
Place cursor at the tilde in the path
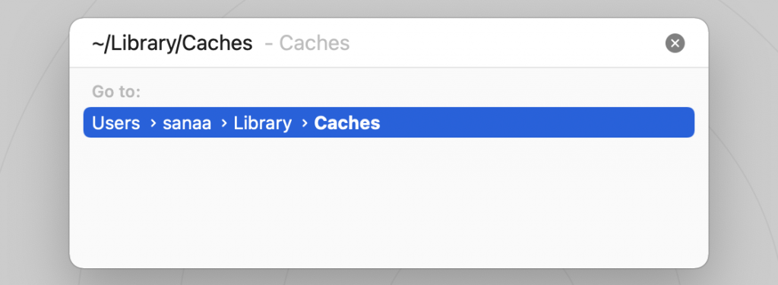[x=98, y=43]
